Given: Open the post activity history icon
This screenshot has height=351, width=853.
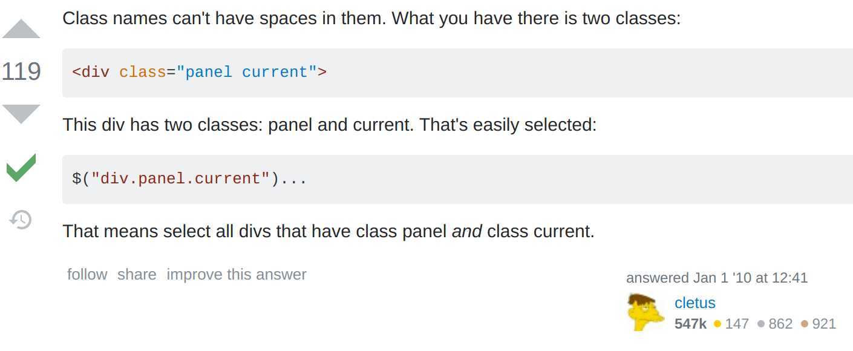Looking at the screenshot, I should coord(21,219).
